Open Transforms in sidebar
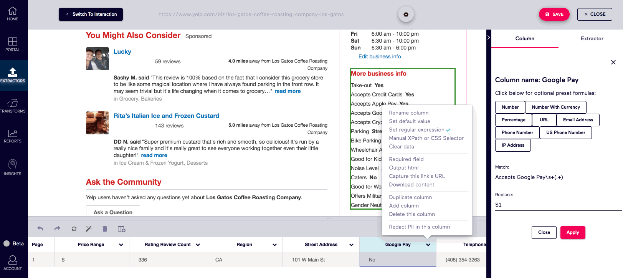623x278 pixels. tap(13, 106)
